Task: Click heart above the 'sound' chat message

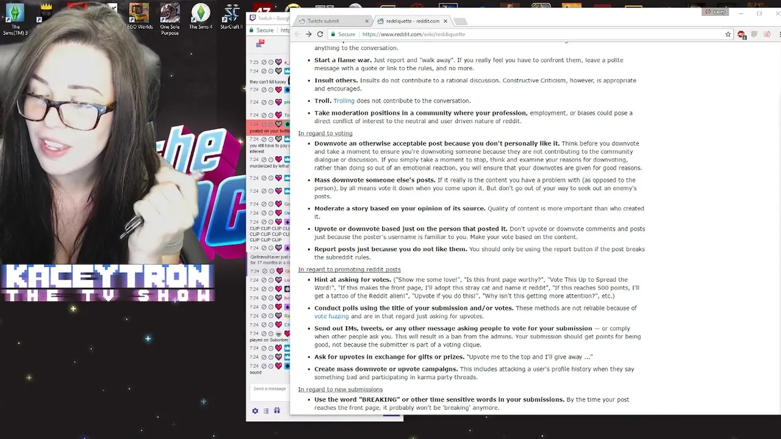Action: point(279,366)
